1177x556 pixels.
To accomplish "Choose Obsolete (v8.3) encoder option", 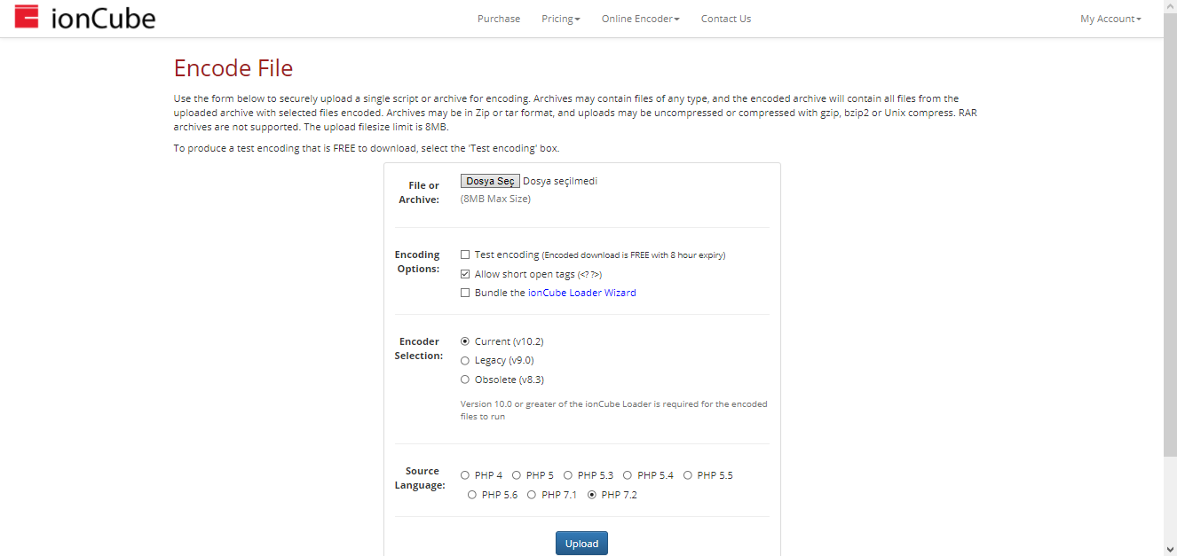I will click(465, 380).
